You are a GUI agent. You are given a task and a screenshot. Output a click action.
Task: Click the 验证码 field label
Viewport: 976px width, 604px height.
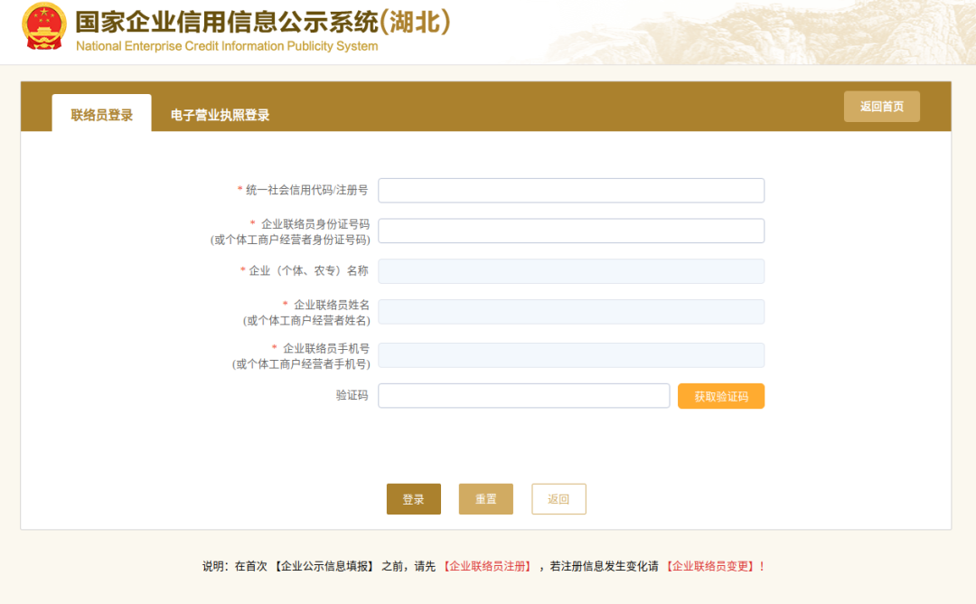coord(352,396)
